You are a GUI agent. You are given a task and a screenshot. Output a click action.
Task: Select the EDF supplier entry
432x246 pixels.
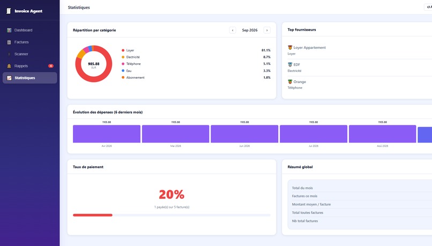[297, 64]
